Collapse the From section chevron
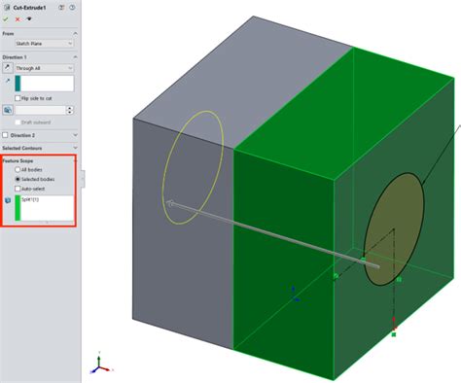The image size is (461, 383). (x=75, y=33)
